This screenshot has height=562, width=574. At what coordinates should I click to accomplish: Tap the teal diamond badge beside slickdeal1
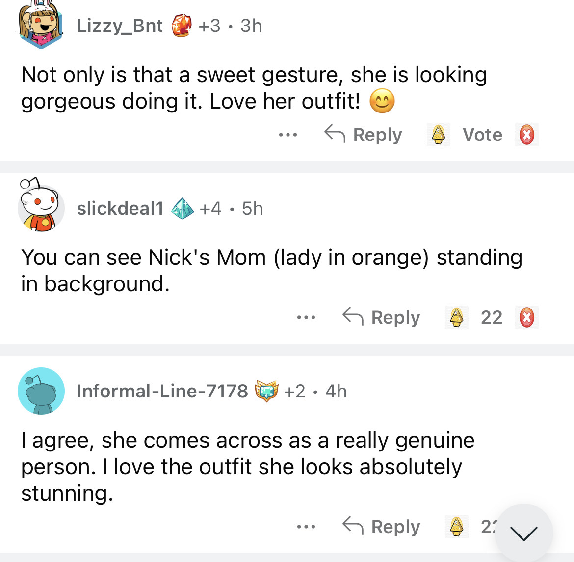click(183, 209)
